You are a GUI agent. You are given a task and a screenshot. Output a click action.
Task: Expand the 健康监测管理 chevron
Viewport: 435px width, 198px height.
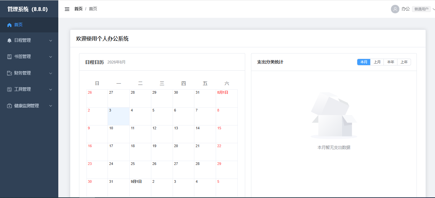[51, 106]
